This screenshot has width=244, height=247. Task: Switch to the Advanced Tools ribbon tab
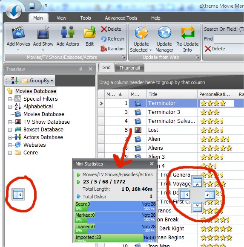[121, 18]
